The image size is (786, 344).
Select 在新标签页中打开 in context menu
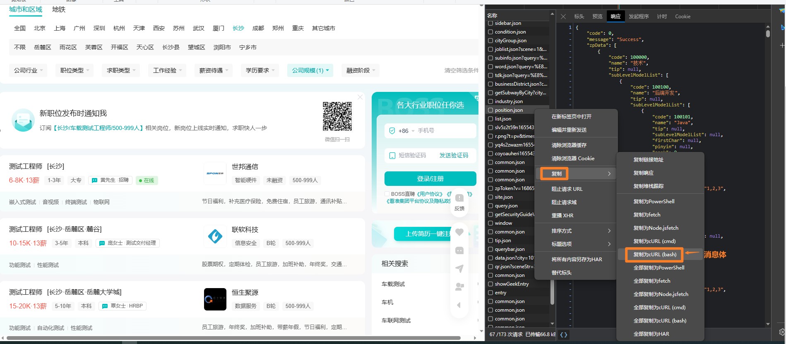pyautogui.click(x=576, y=117)
